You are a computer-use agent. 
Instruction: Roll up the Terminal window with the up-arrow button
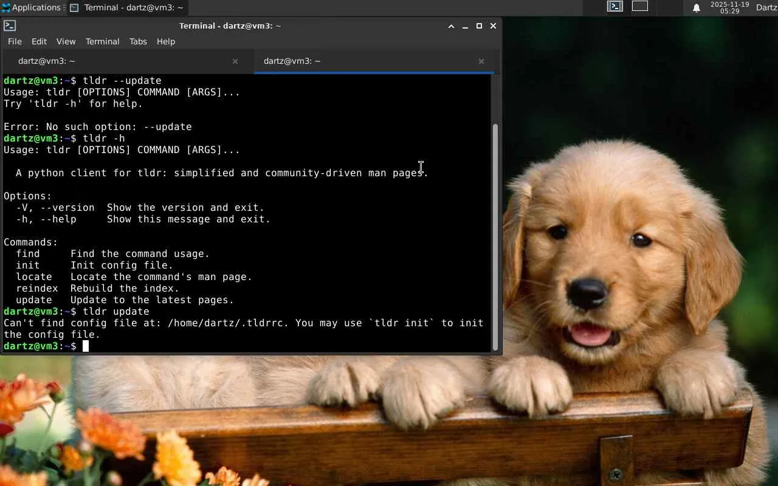click(x=451, y=26)
